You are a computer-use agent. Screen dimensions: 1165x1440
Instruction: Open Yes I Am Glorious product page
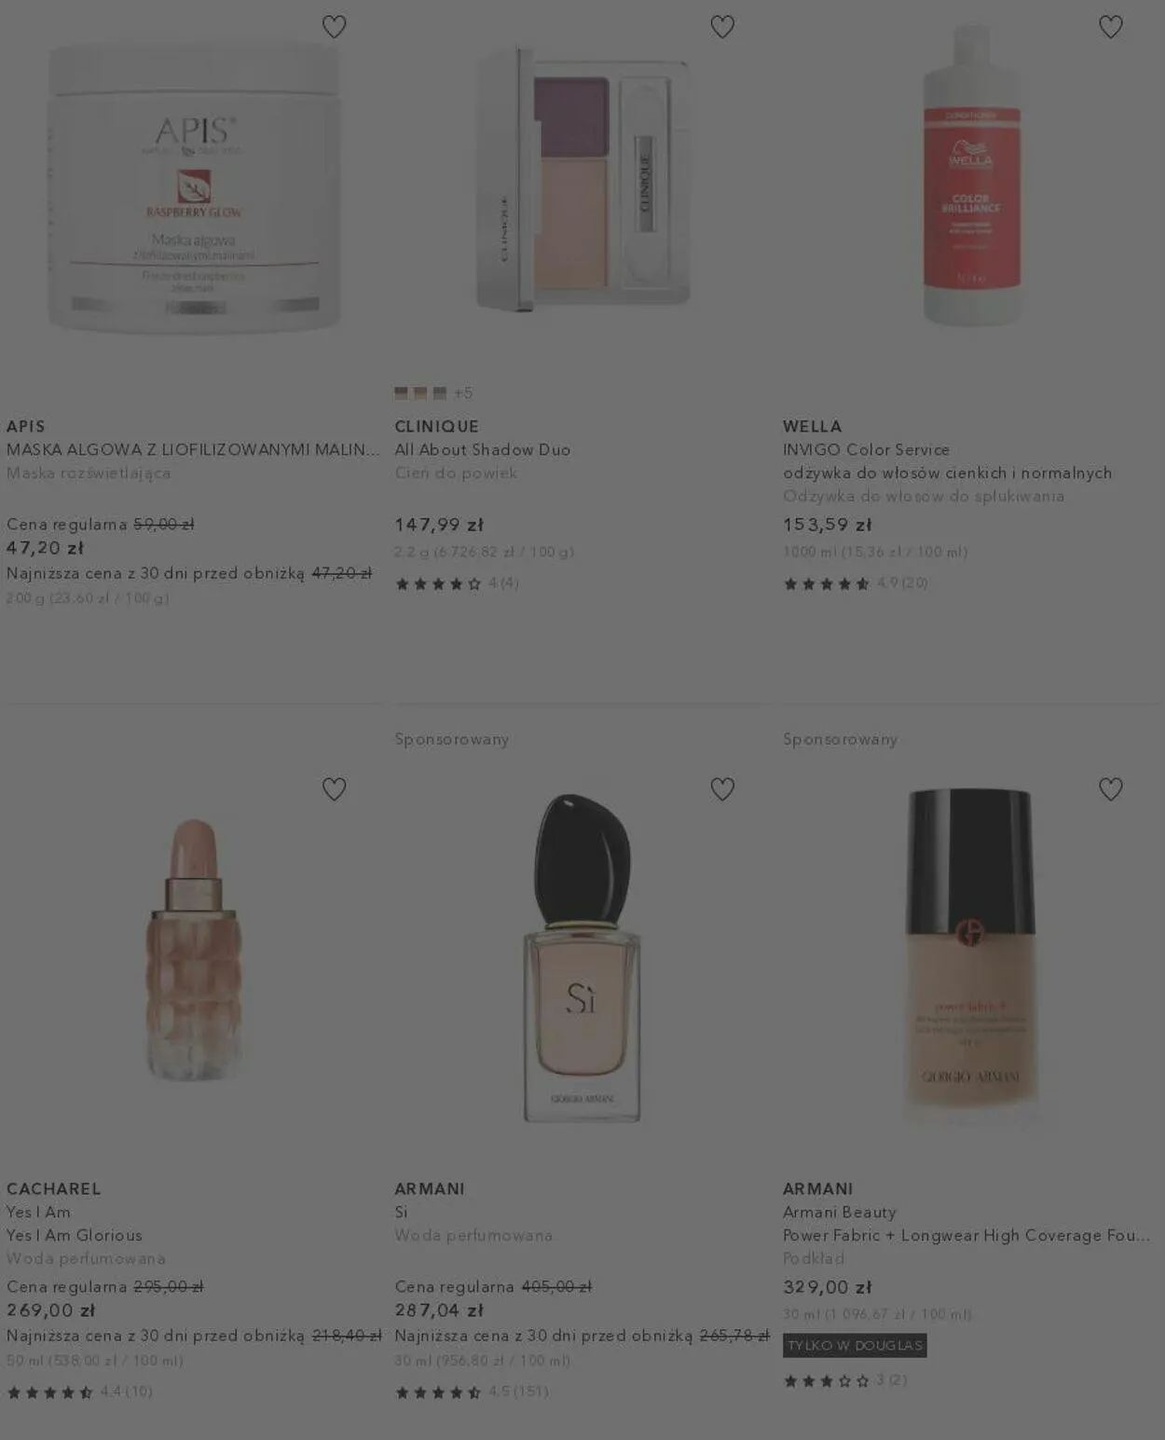75,1235
